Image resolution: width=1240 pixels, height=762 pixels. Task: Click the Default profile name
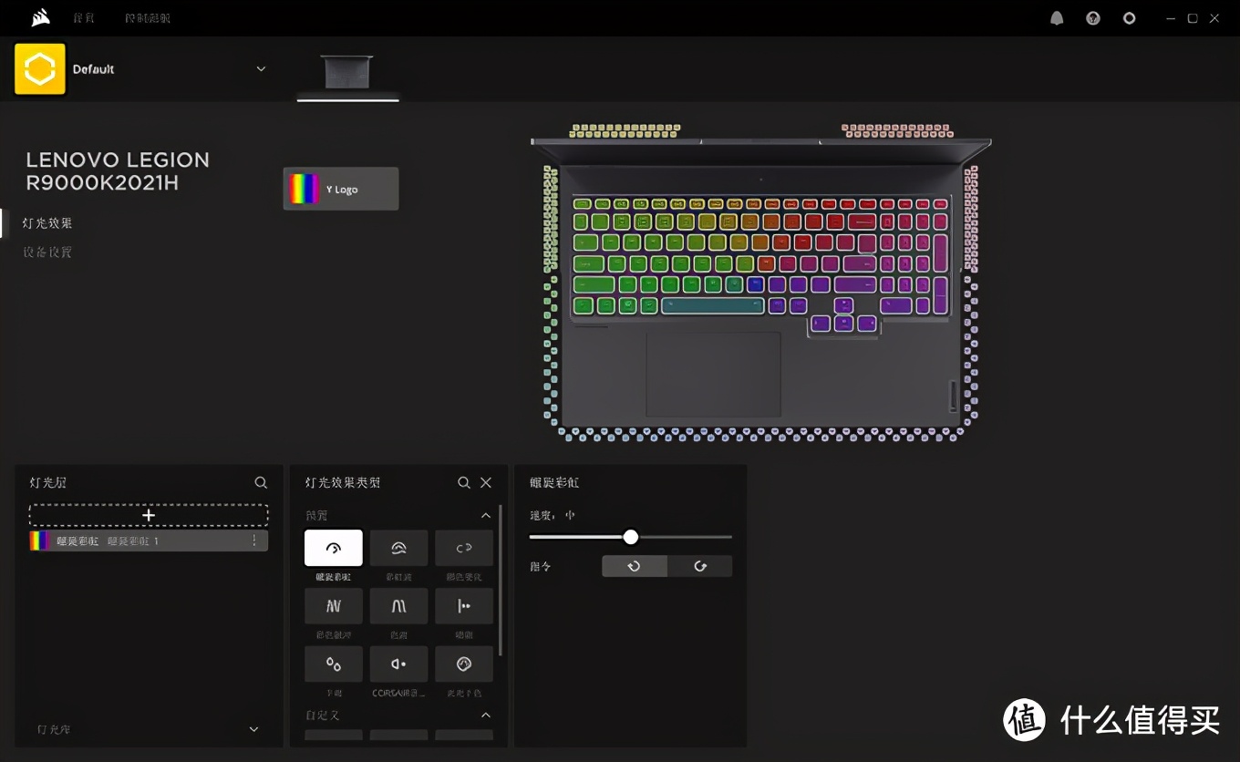94,69
